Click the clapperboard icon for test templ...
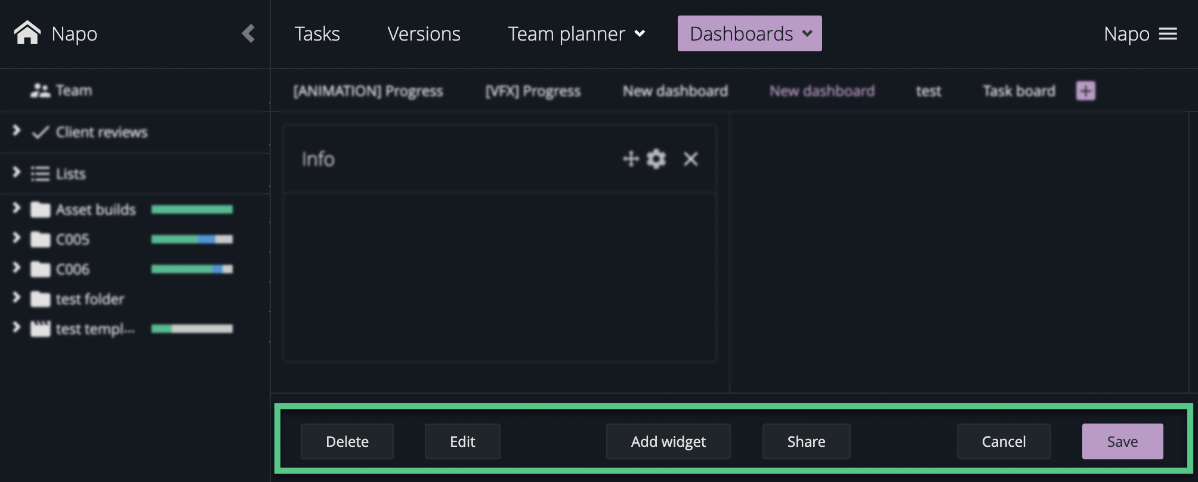The image size is (1198, 482). (40, 329)
